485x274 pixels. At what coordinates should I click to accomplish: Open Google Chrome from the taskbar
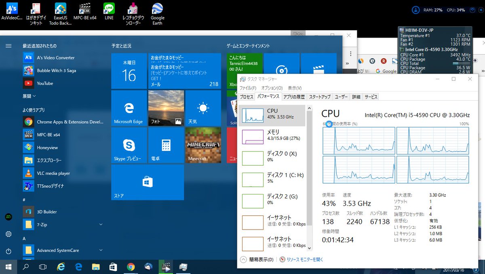131,267
